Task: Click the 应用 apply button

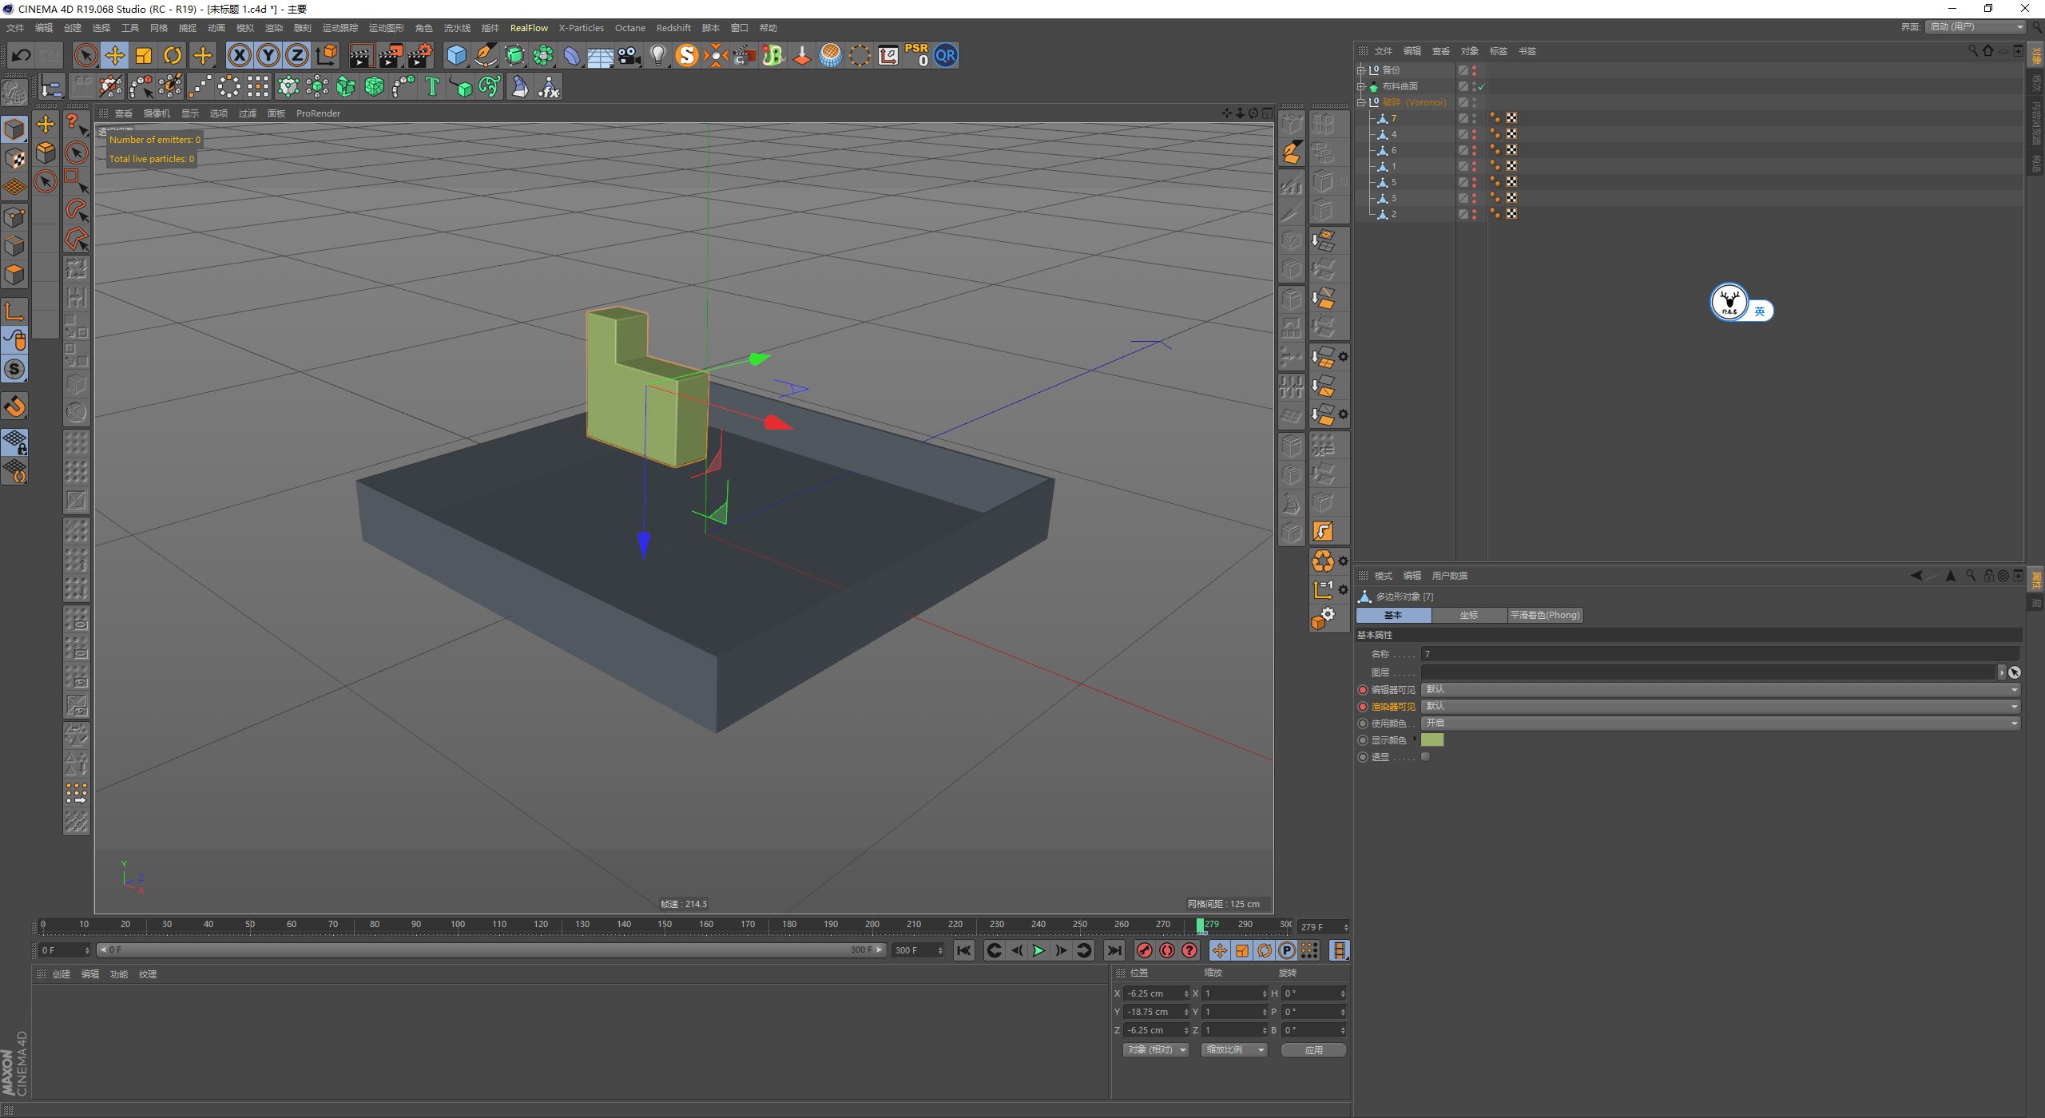Action: [x=1313, y=1050]
